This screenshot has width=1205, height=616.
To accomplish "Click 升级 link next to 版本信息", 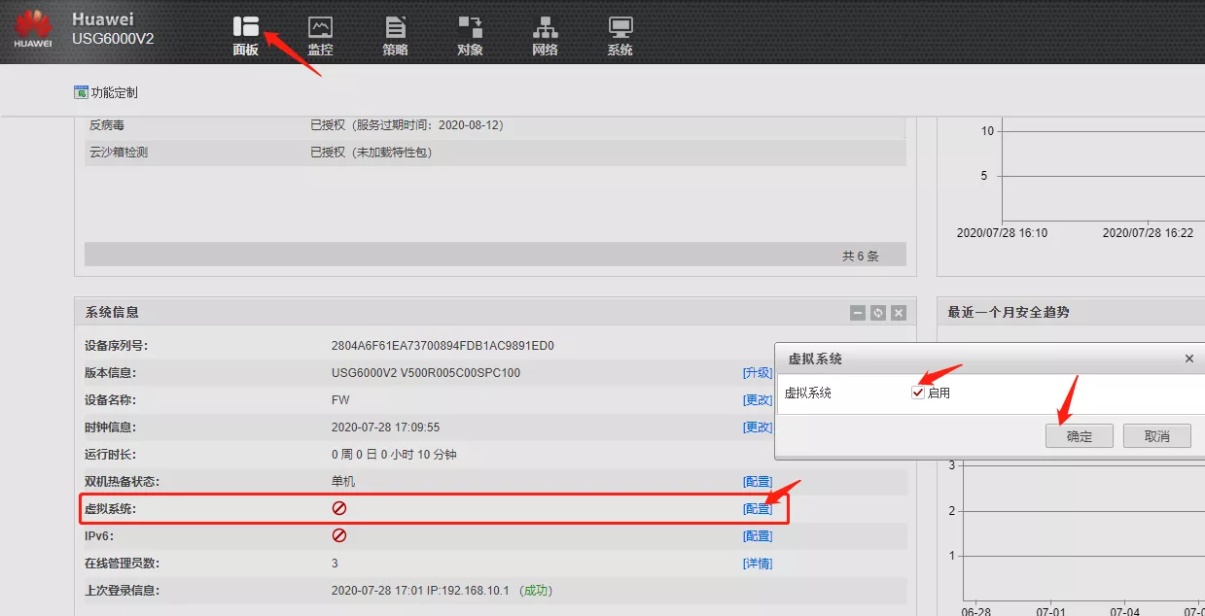I will pos(757,373).
